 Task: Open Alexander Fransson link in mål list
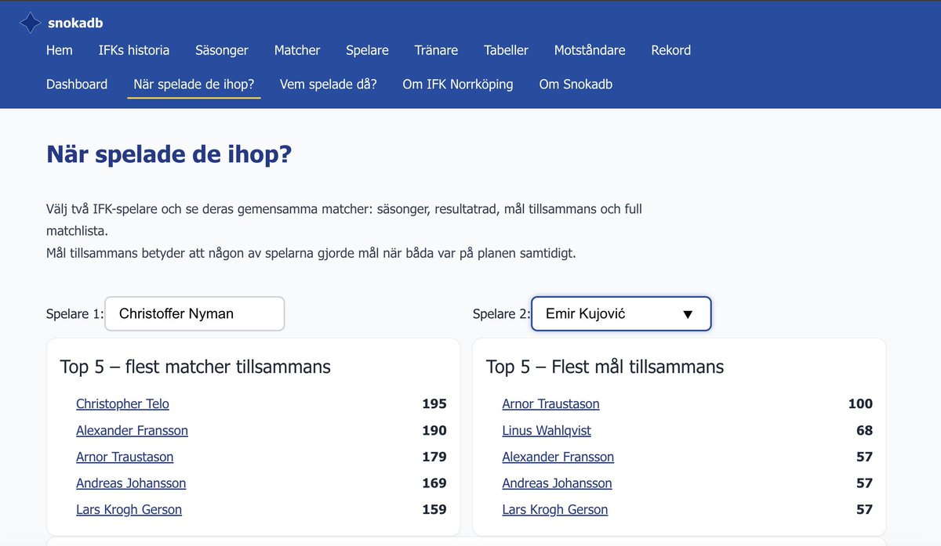coord(558,457)
